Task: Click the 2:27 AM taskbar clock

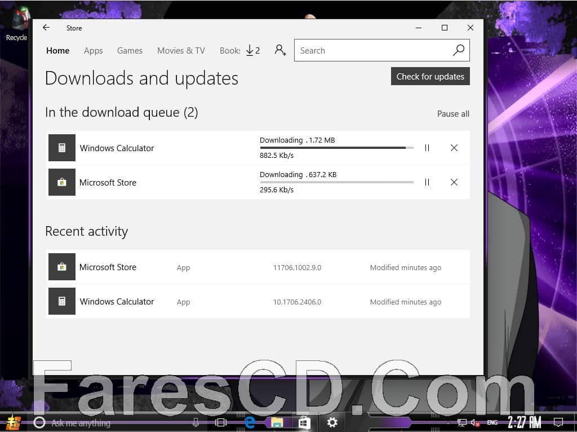Action: [x=525, y=422]
